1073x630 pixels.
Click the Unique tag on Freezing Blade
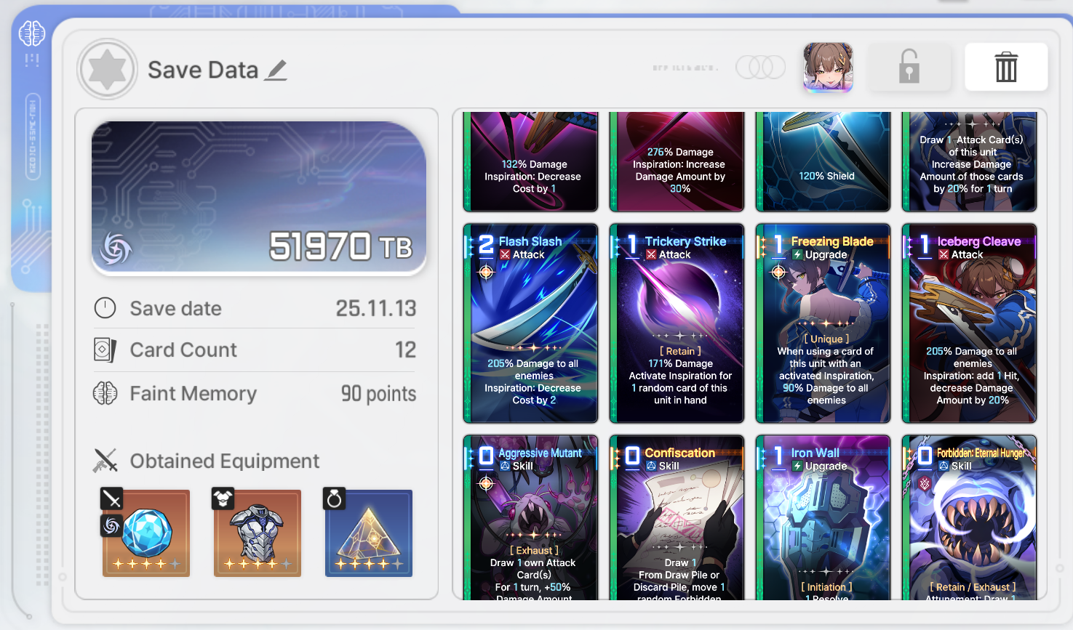click(826, 339)
